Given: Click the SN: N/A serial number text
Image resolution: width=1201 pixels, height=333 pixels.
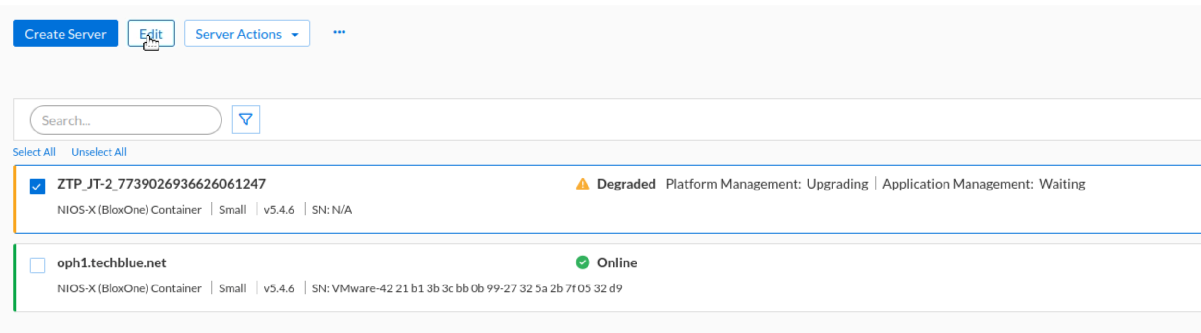Looking at the screenshot, I should (x=331, y=210).
